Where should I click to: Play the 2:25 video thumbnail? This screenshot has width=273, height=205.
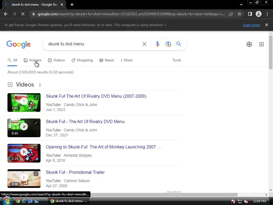pos(24,153)
